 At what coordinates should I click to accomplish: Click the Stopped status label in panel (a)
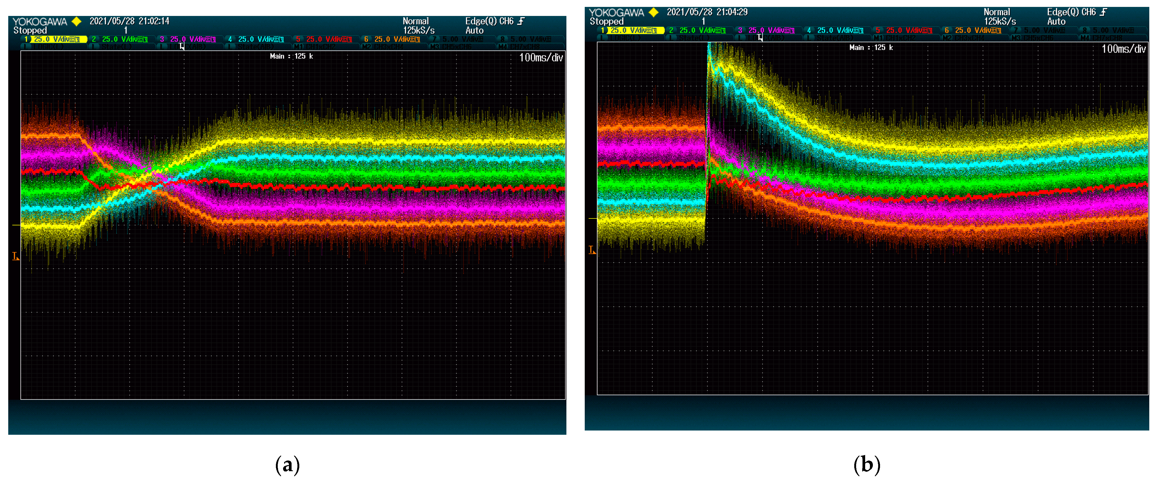click(x=30, y=30)
